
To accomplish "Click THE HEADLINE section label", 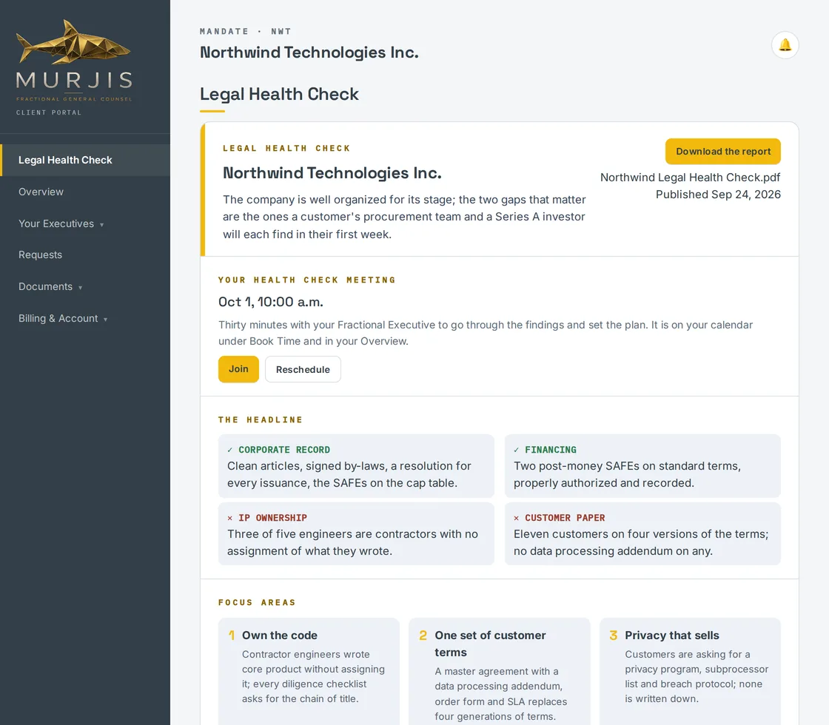I will pyautogui.click(x=260, y=420).
